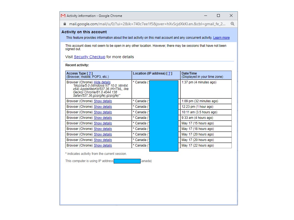Click the 'May 17 (18 hours ago)' cell
The width and height of the screenshot is (294, 220).
click(206, 129)
